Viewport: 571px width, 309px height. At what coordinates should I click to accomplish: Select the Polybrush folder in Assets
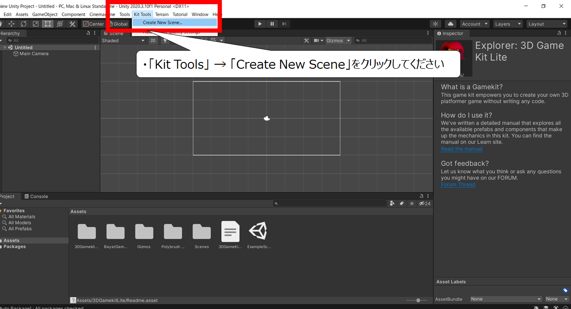(173, 236)
